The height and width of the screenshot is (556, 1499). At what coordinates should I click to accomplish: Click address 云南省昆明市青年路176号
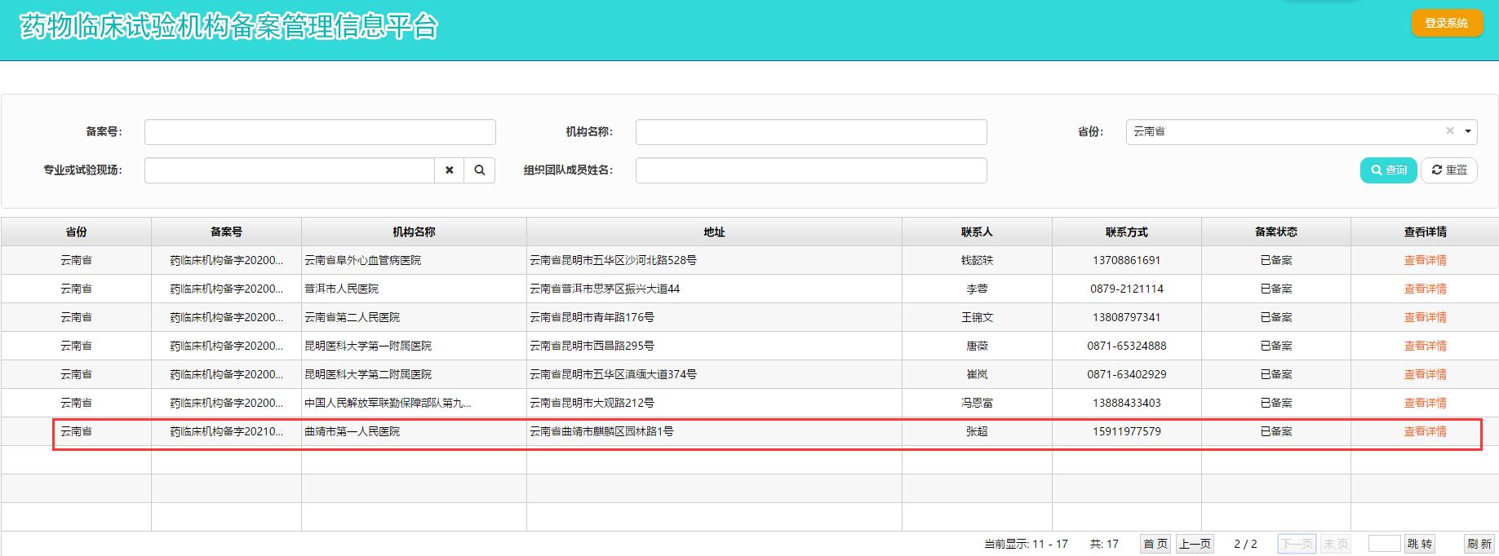coord(592,317)
